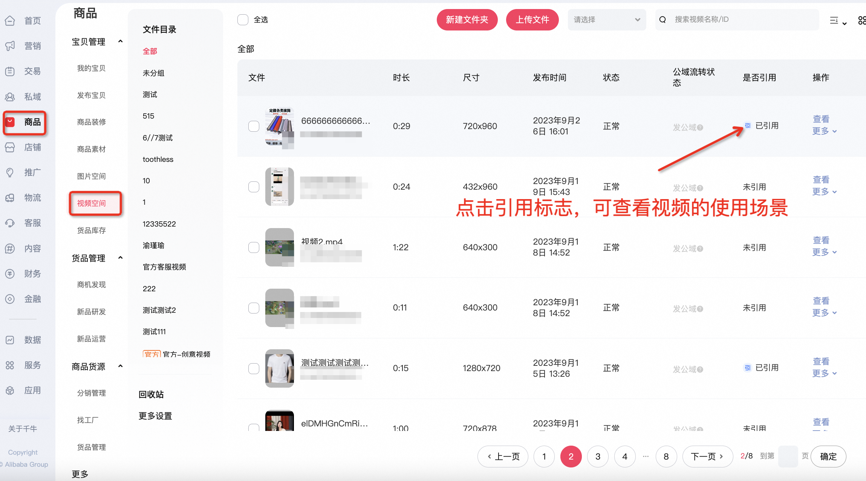Go back with 上一页 button
Viewport: 866px width, 481px height.
(x=503, y=457)
